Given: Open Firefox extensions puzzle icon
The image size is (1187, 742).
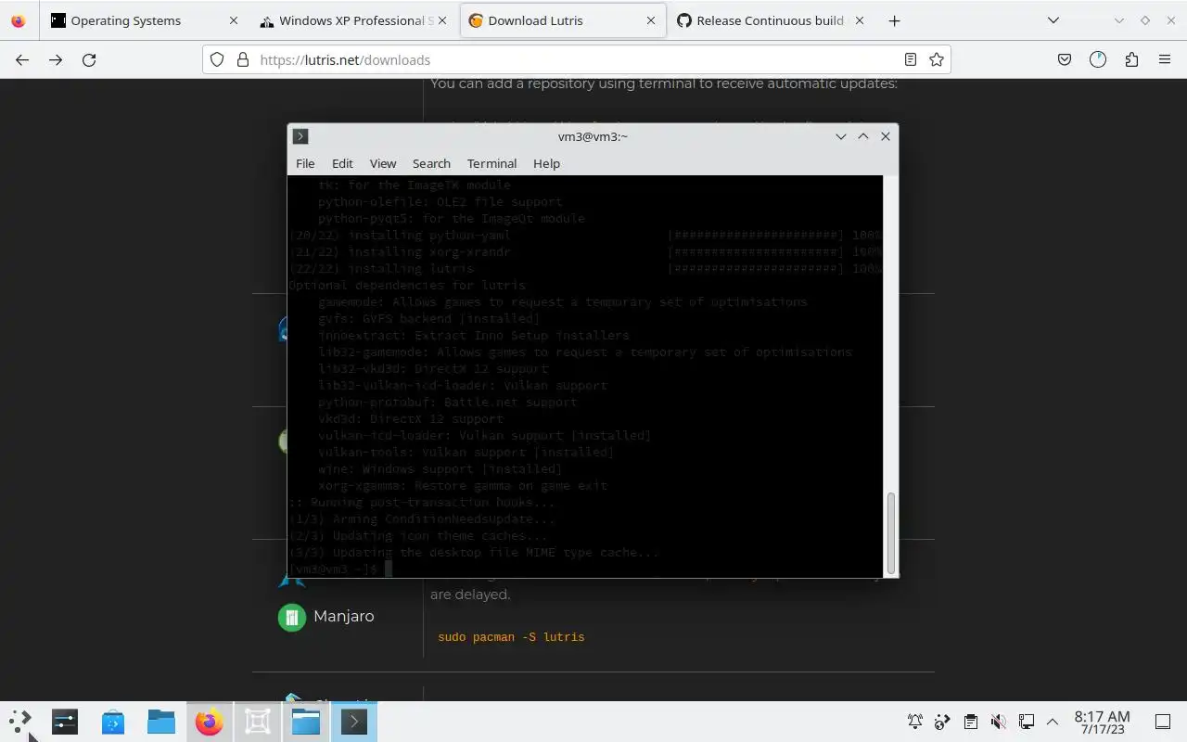Looking at the screenshot, I should click(x=1131, y=59).
